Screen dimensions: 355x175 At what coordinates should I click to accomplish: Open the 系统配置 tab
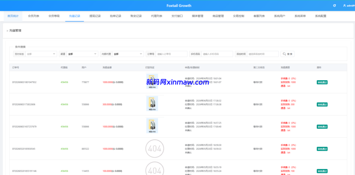tap(321, 16)
